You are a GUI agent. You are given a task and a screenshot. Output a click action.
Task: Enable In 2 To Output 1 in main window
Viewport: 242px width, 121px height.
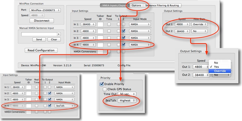(x=118, y=31)
